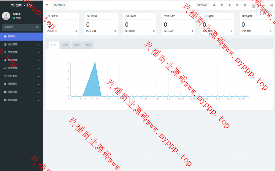Click the trash clear-cache icon
This screenshot has width=275, height=171.
tap(229, 5)
